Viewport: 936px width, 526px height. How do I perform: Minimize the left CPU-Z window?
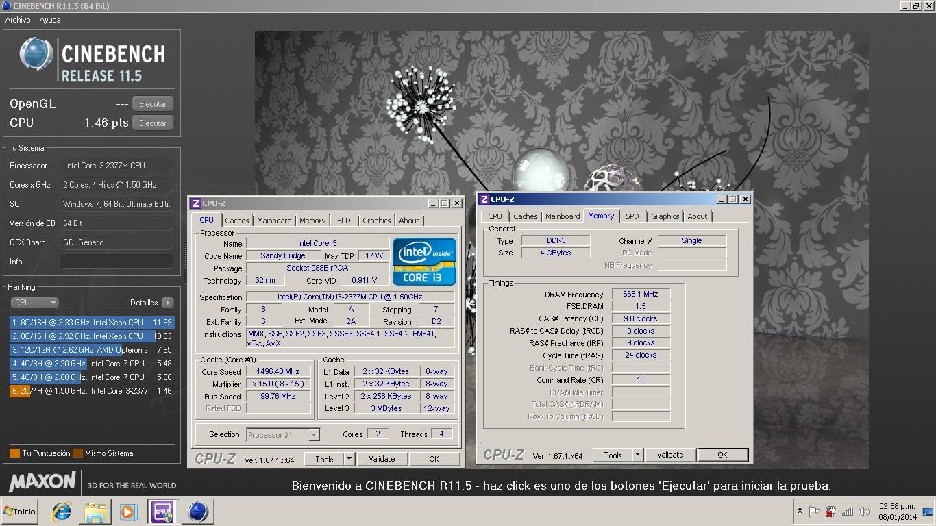click(433, 203)
